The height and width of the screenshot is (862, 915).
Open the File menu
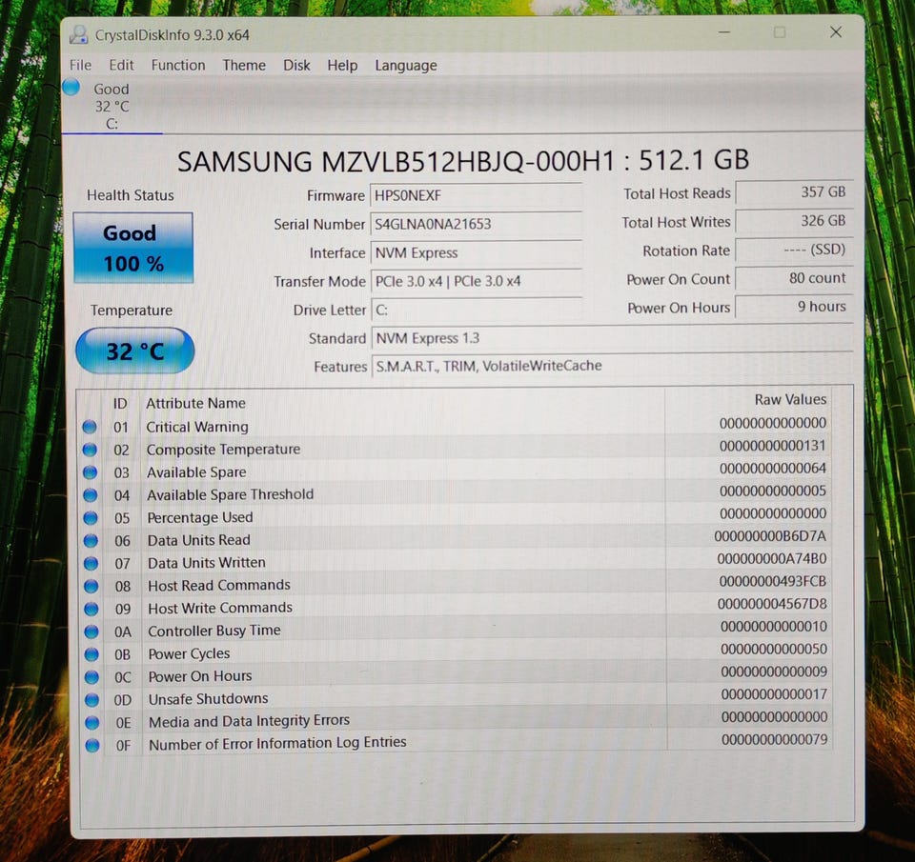80,65
